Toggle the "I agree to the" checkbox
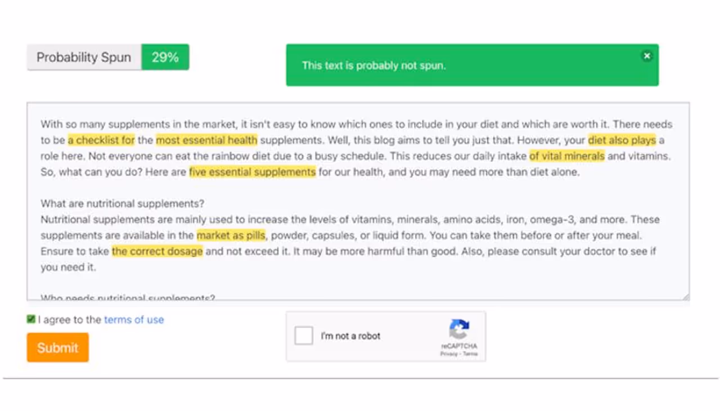 tap(31, 319)
